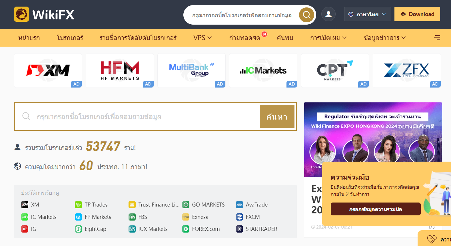
Task: Open the IUX Markets broker link
Action: pos(153,229)
